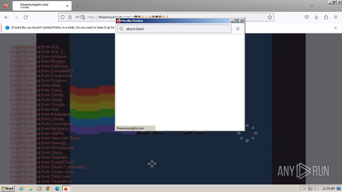Click 'Logging you out from MySpace' text
This screenshot has width=342, height=192.
pyautogui.click(x=41, y=129)
